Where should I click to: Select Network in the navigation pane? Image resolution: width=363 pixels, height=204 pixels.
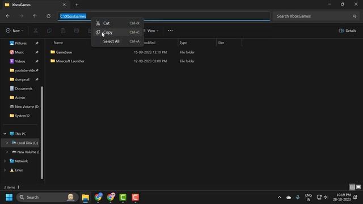pos(22,161)
